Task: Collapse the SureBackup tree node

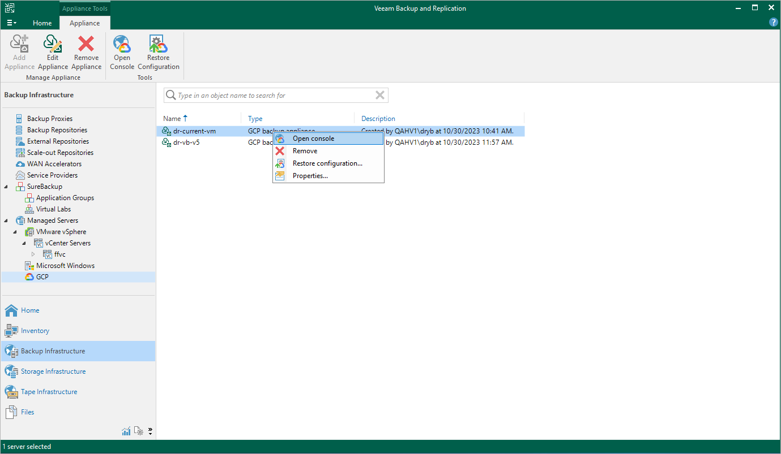Action: click(7, 187)
